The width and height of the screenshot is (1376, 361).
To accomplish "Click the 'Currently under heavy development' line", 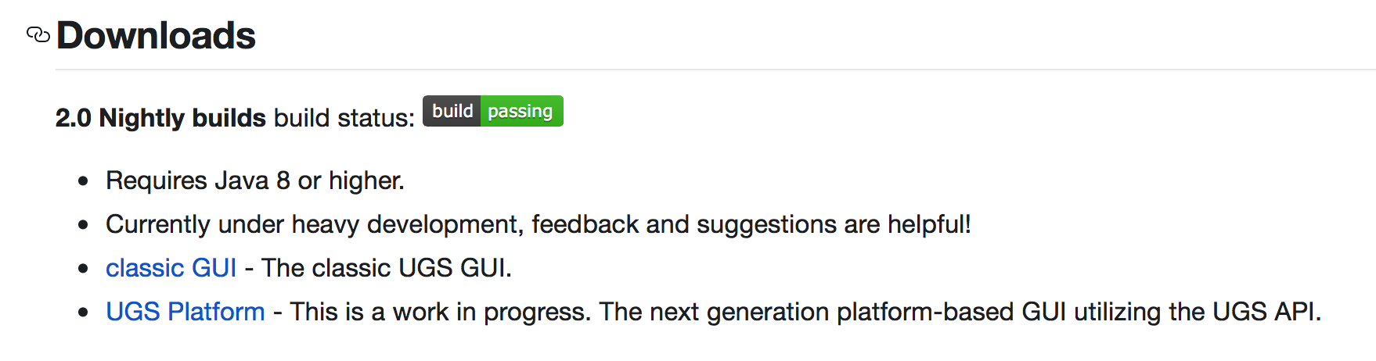I will click(538, 224).
